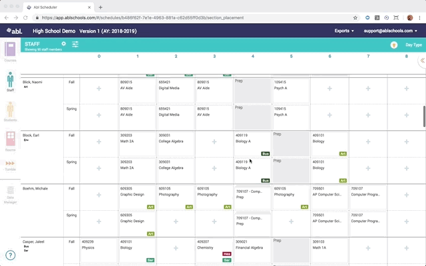The width and height of the screenshot is (426, 266).
Task: Open the Tumble sidebar icon
Action: [x=10, y=164]
